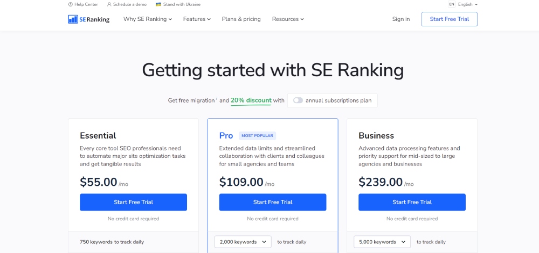Click the Essential plan title
The image size is (539, 253).
click(x=98, y=135)
